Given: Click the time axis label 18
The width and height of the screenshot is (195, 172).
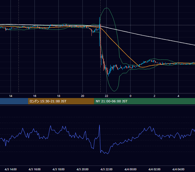Looking at the screenshot, I should pyautogui.click(x=58, y=96).
